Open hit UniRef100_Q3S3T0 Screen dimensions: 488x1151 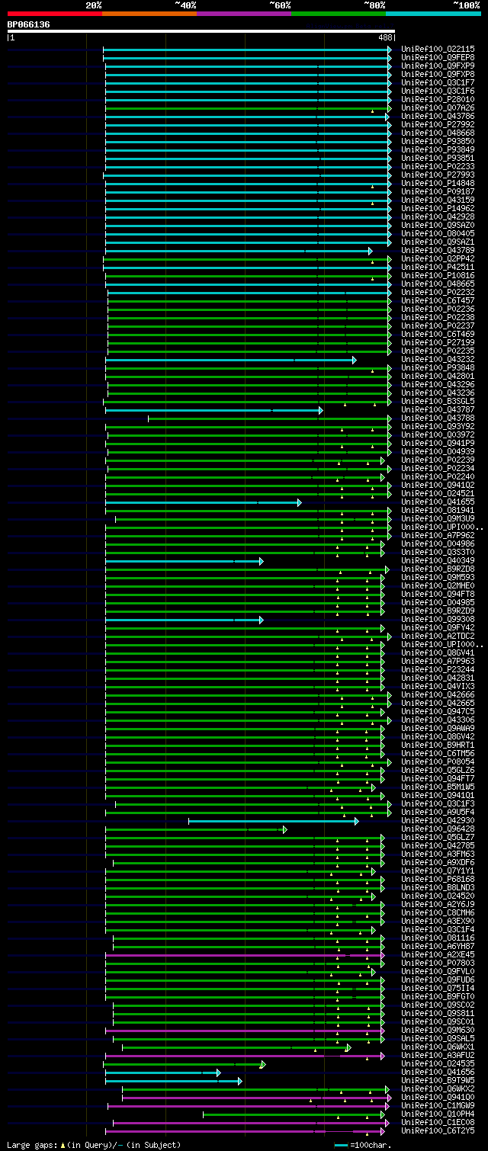(438, 553)
